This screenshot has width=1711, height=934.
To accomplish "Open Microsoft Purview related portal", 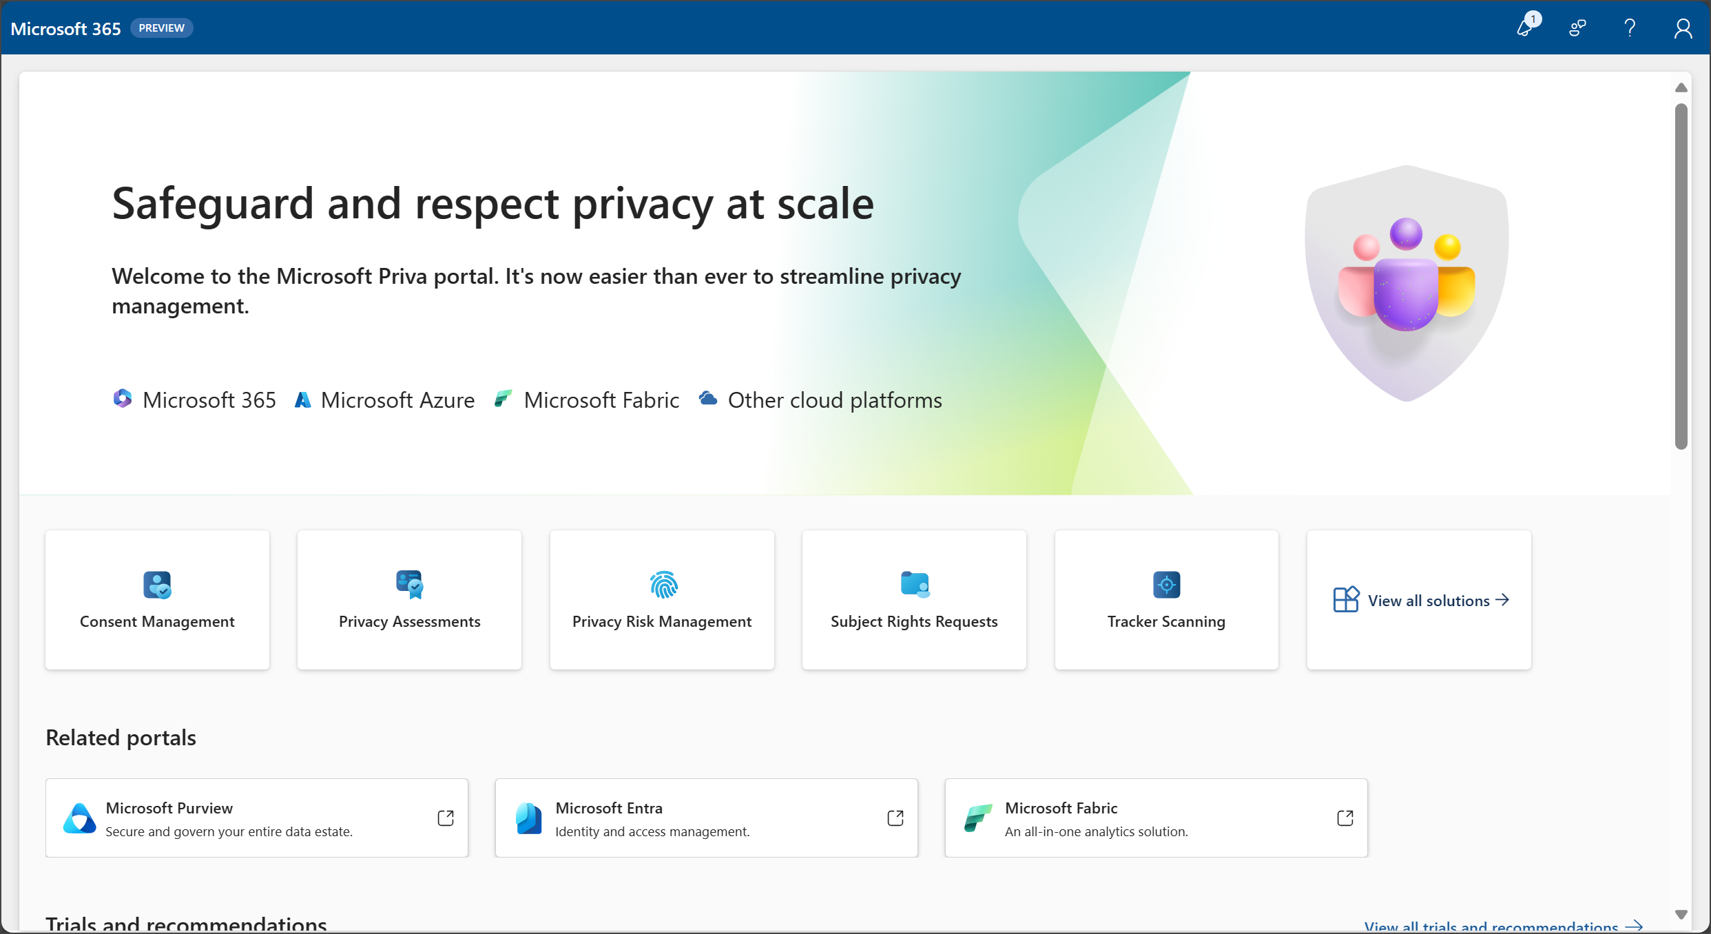I will pyautogui.click(x=446, y=818).
